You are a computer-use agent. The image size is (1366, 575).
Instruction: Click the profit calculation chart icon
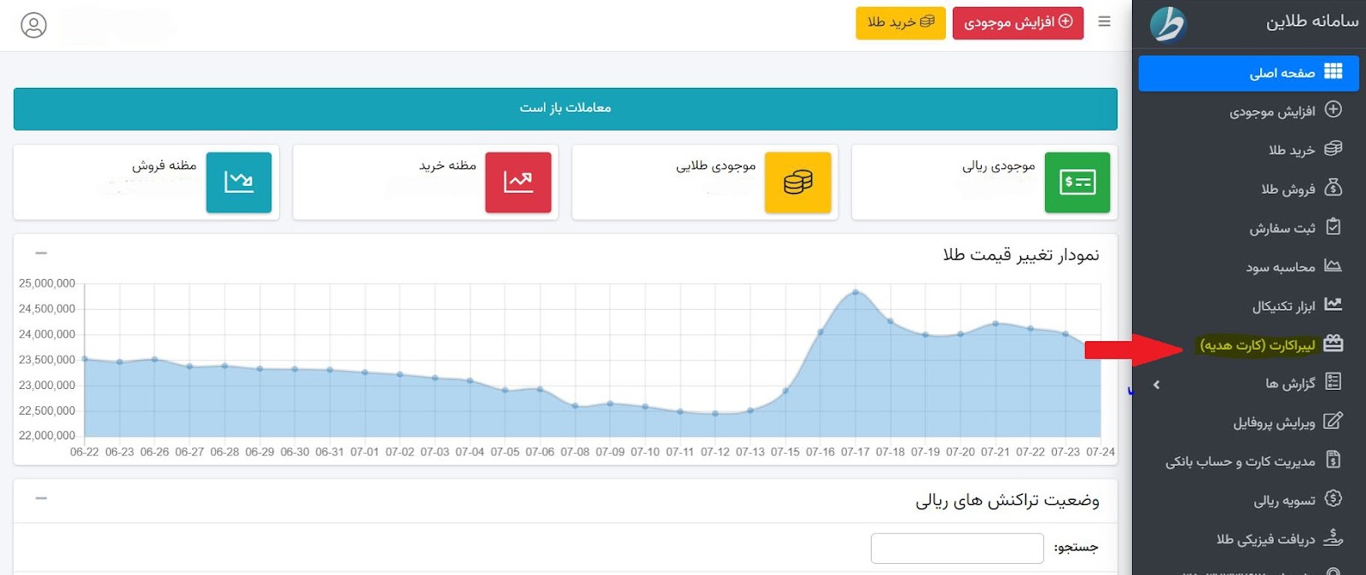click(x=1333, y=266)
